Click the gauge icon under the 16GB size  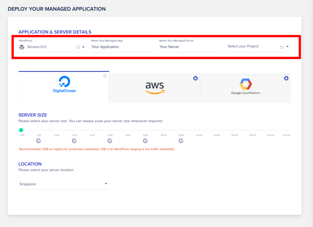pos(181,141)
